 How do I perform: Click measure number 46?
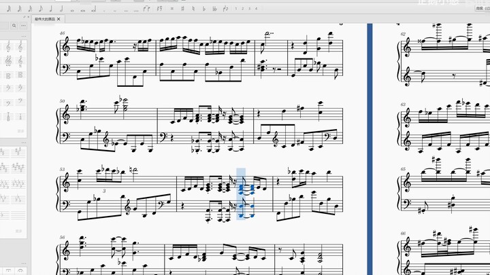(x=62, y=33)
